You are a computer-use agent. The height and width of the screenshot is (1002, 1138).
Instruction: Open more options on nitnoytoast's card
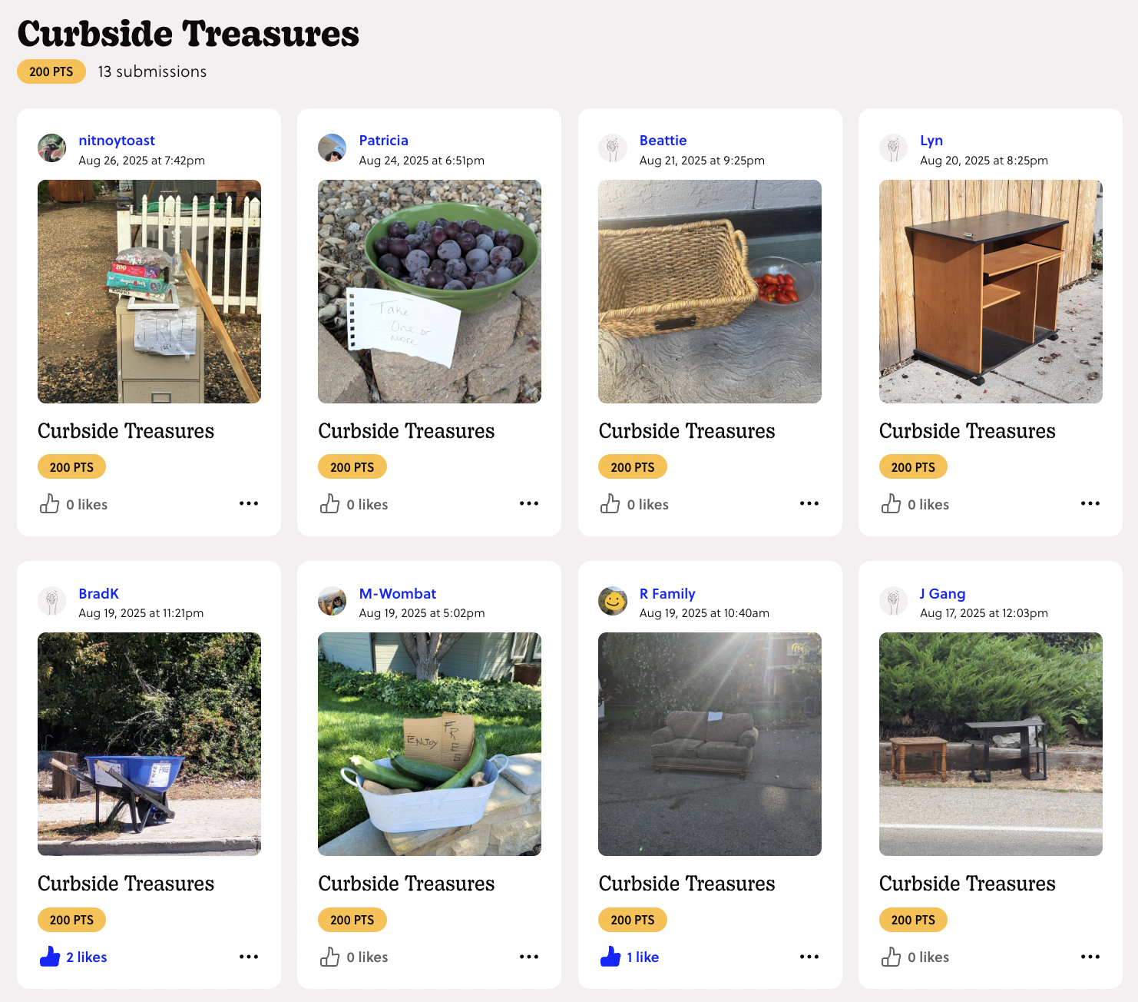pyautogui.click(x=249, y=503)
